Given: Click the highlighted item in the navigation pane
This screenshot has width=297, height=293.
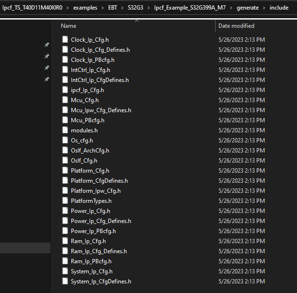Looking at the screenshot, I should click(25, 248).
